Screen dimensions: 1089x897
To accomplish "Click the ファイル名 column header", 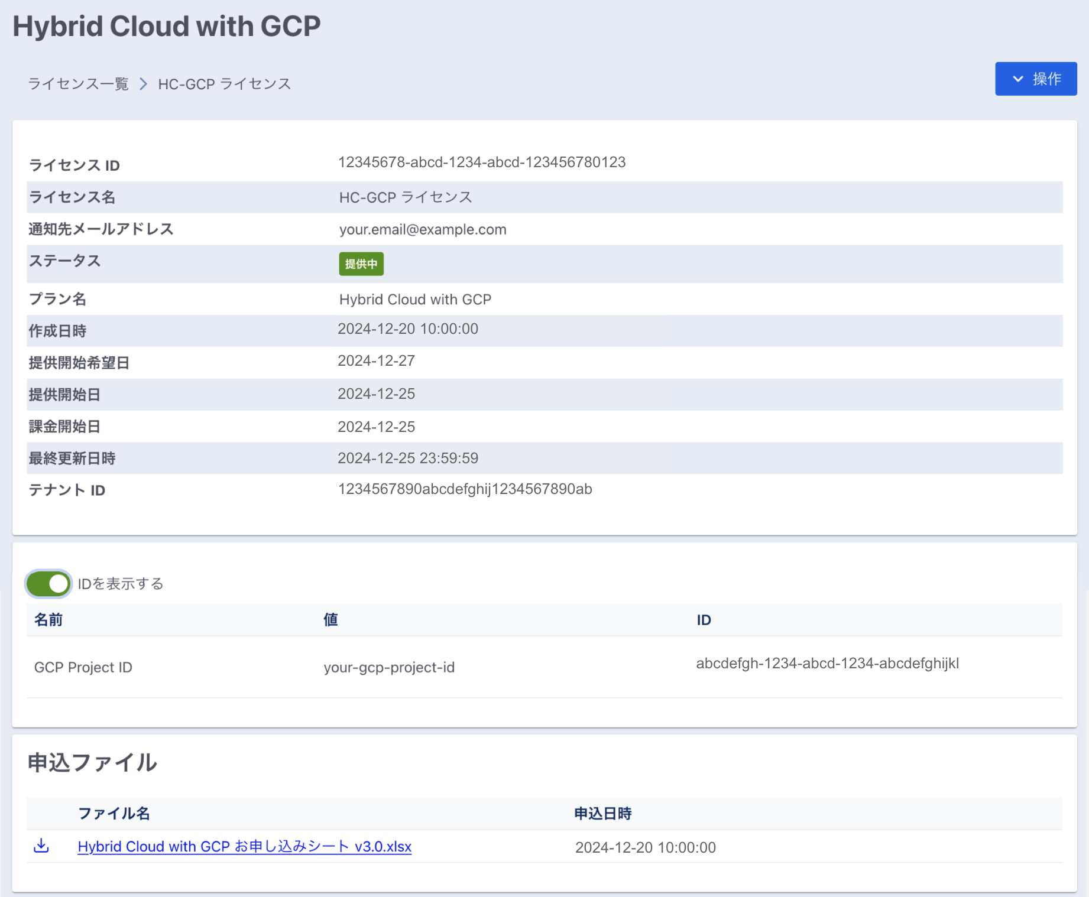I will (x=114, y=814).
